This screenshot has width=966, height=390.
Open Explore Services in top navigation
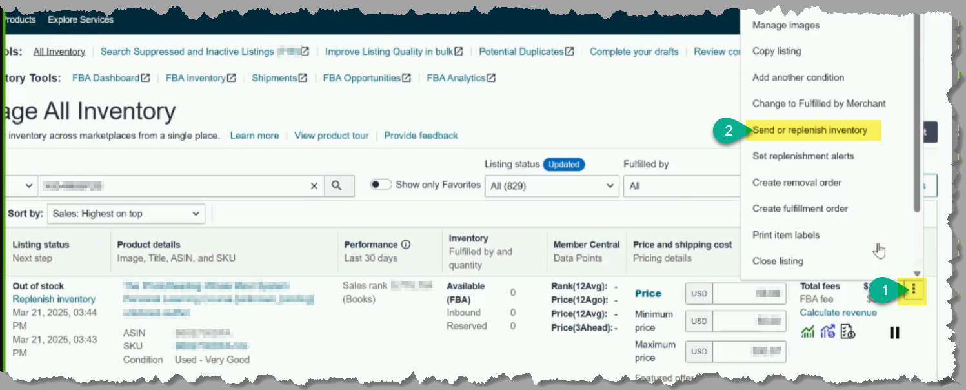coord(81,20)
